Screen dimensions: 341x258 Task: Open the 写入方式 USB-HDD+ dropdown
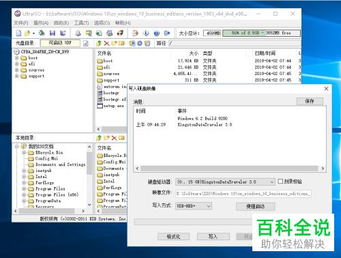[x=209, y=206]
